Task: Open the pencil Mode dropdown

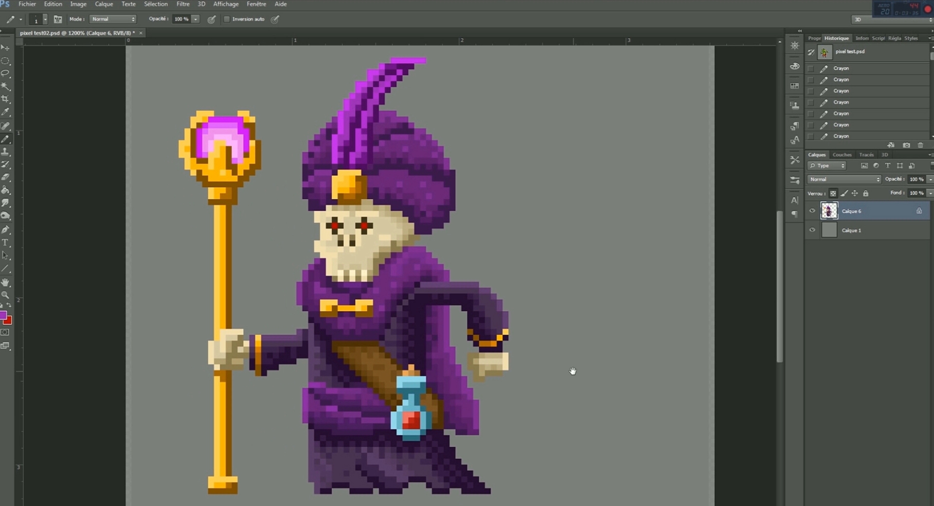Action: coord(113,19)
